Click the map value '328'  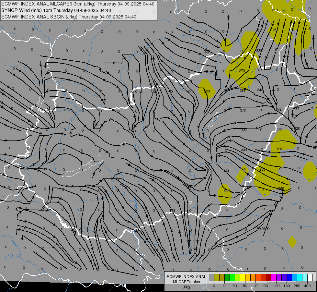(x=297, y=128)
